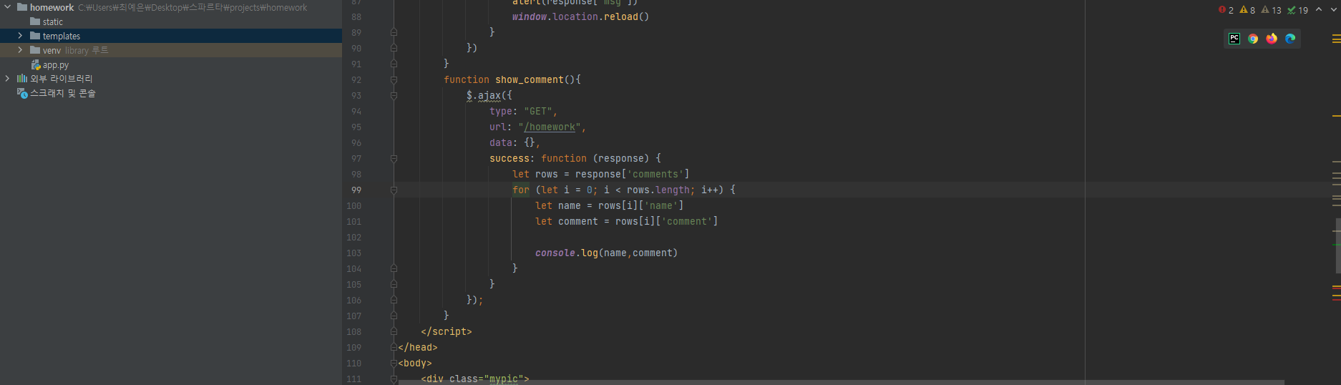
Task: Open page in Edge browser icon
Action: coord(1290,39)
